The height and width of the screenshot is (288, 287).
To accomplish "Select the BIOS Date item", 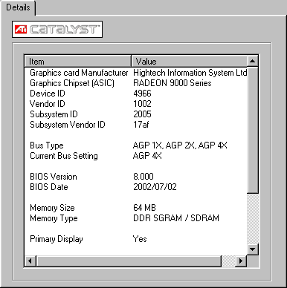I will [49, 187].
